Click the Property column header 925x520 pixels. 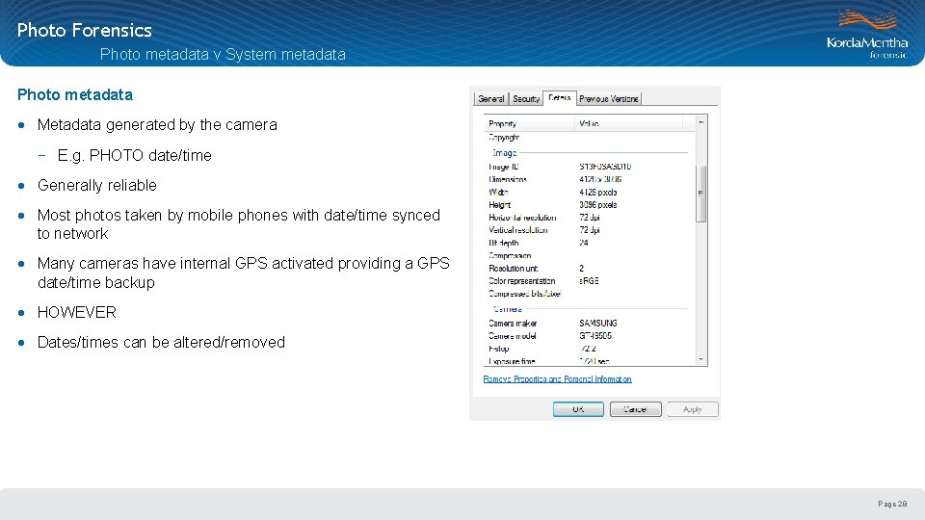pos(529,123)
